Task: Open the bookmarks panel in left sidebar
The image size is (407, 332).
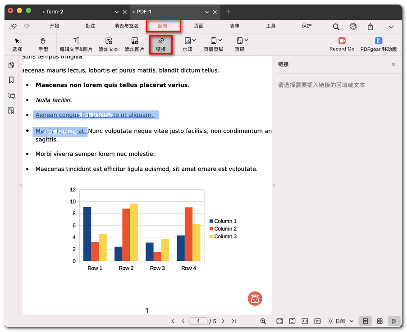Action: point(11,80)
